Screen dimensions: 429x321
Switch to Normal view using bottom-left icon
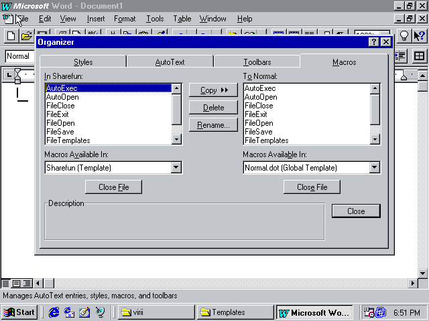click(x=5, y=284)
